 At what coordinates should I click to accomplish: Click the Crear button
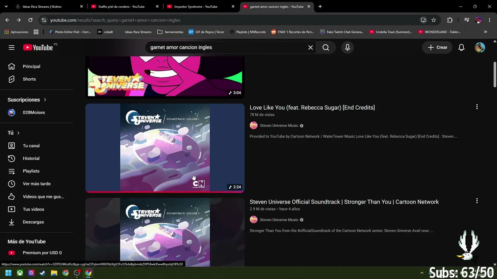438,47
